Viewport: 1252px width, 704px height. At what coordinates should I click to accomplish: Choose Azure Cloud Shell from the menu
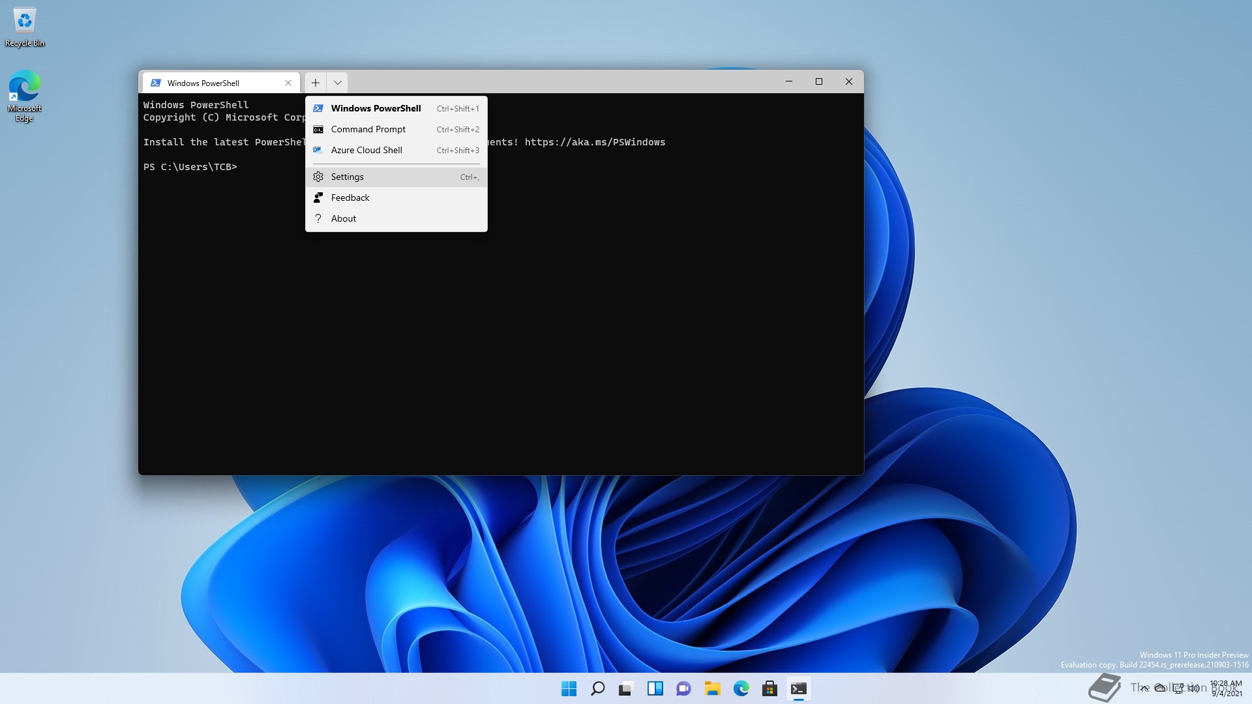click(x=396, y=150)
